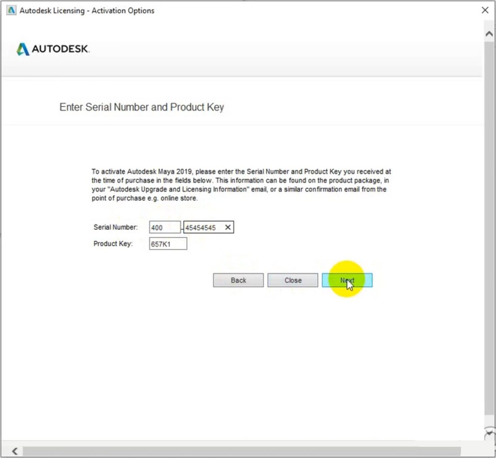The height and width of the screenshot is (458, 496).
Task: Click the window title 'Autodesk Licensing - Activation Options'
Action: pos(87,10)
